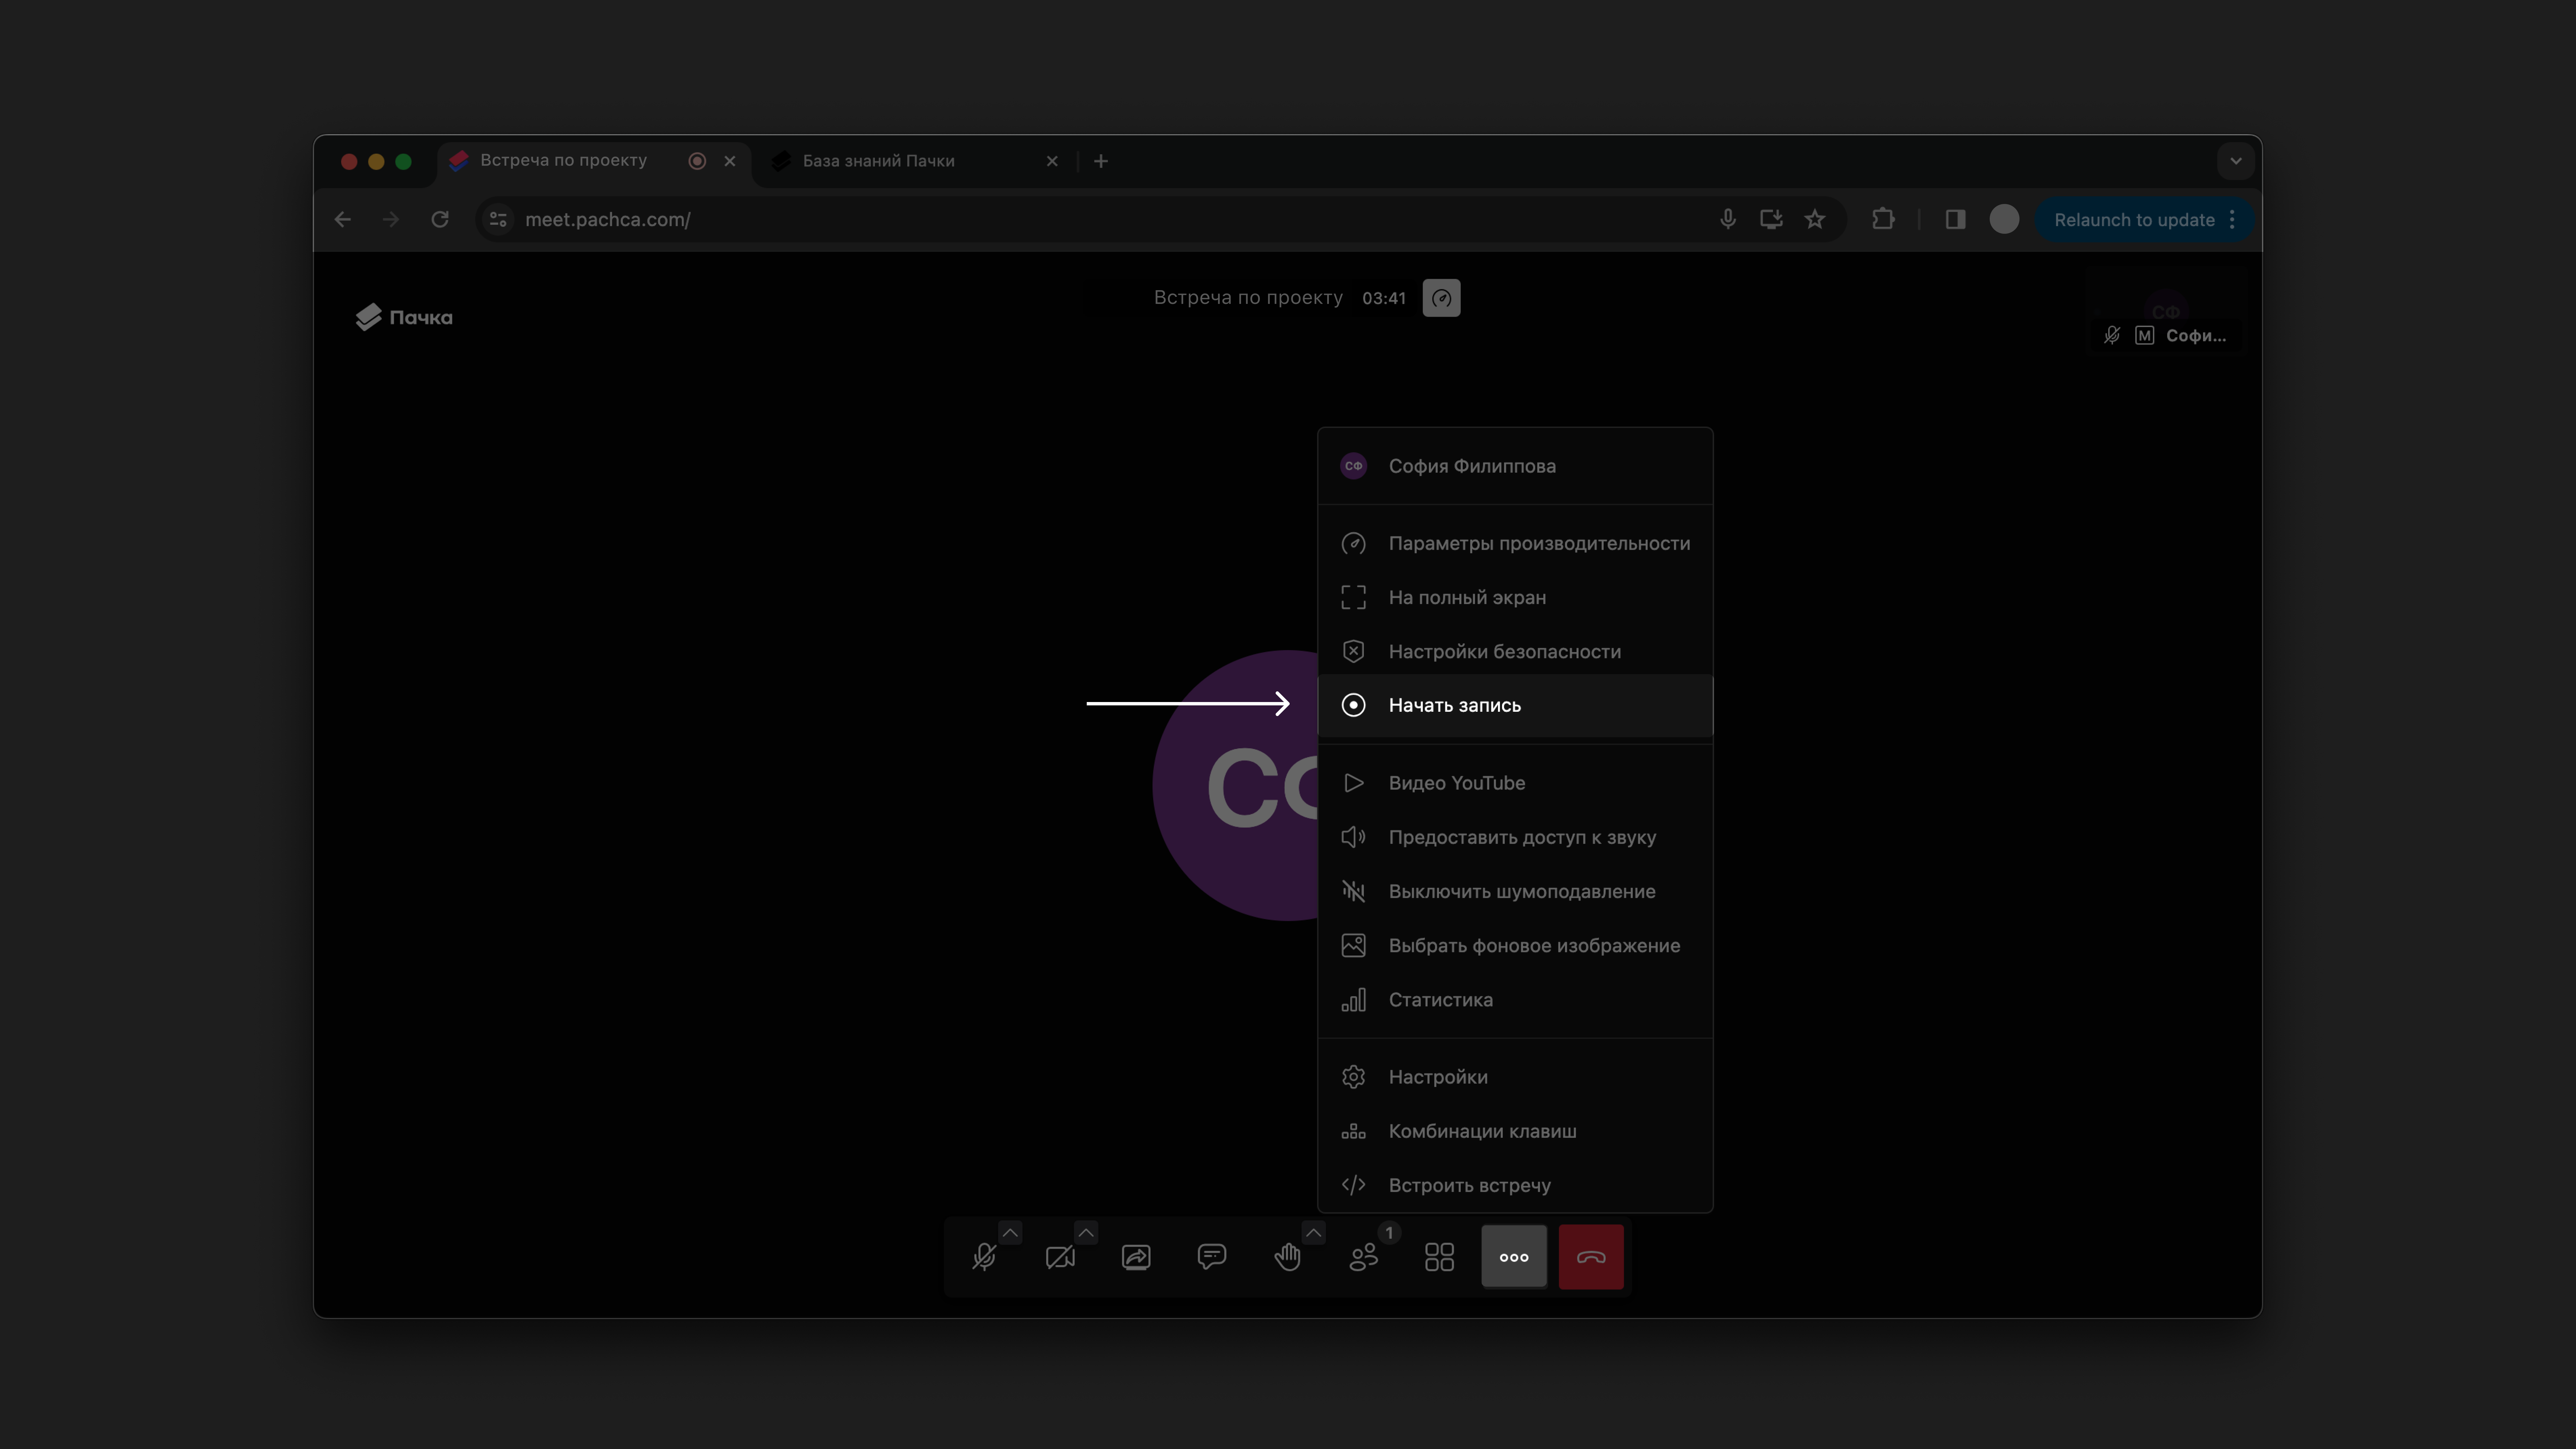Switch to tile view grid icon
Image resolution: width=2576 pixels, height=1449 pixels.
(1439, 1257)
